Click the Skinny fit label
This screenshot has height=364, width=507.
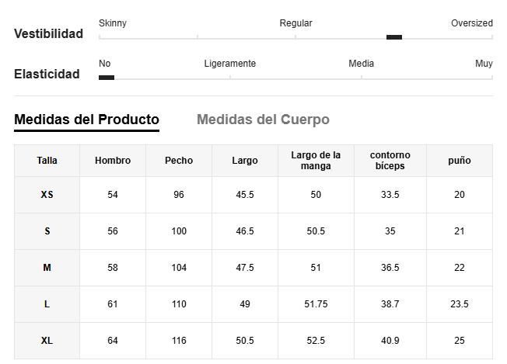click(113, 23)
